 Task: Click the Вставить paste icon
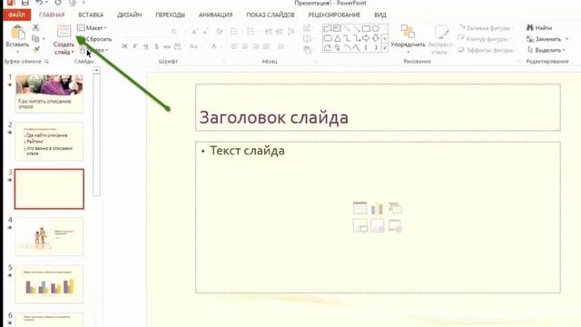click(17, 33)
